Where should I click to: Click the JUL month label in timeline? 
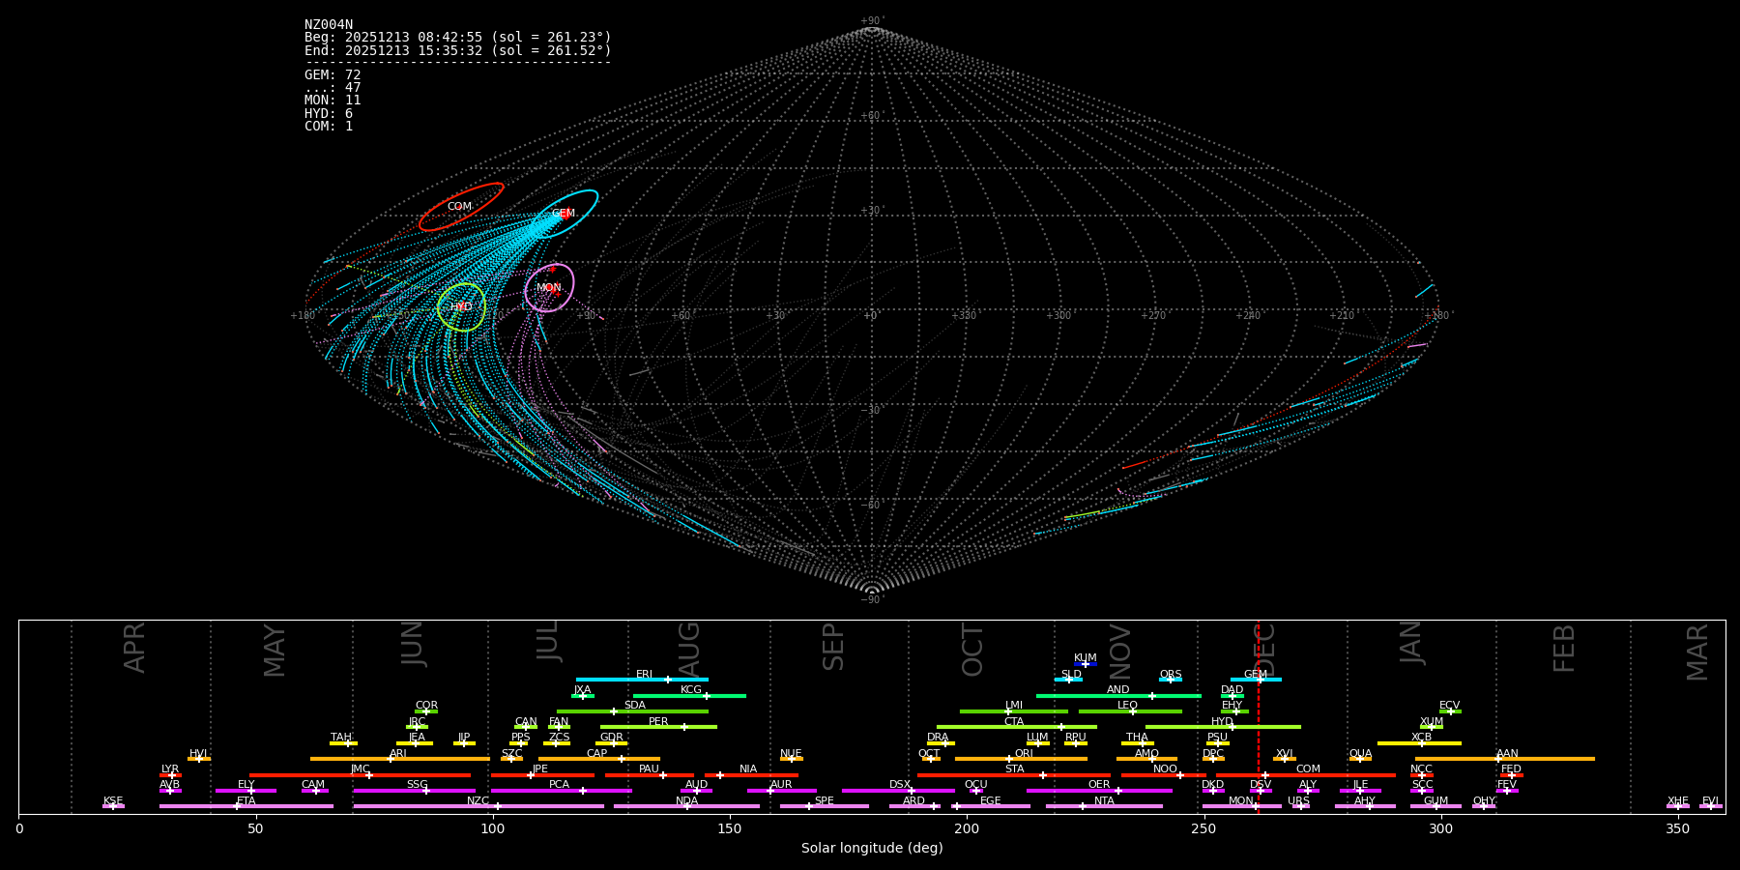pyautogui.click(x=548, y=641)
